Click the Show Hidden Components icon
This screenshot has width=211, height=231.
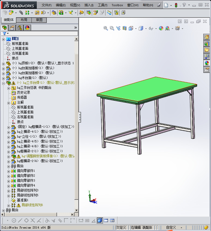pos(54,13)
